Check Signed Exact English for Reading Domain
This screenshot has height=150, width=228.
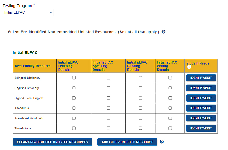[x=141, y=98]
